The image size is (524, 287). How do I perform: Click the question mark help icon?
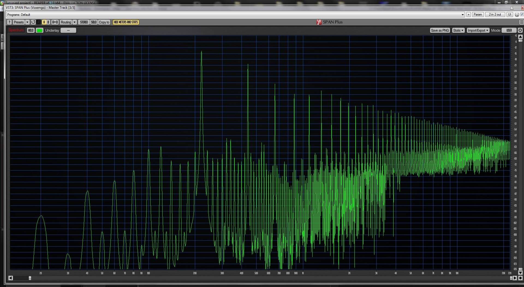click(9, 22)
